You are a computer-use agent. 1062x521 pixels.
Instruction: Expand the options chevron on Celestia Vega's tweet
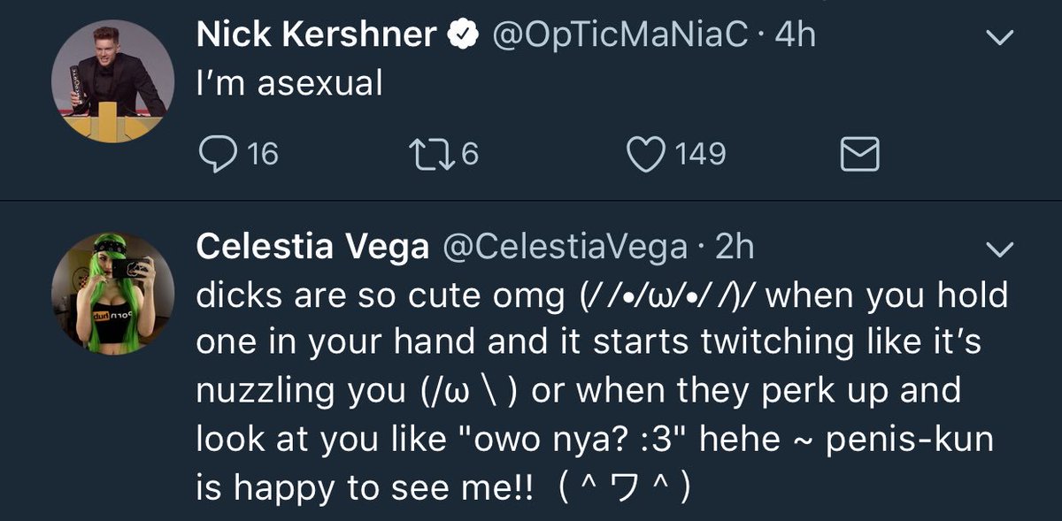click(999, 251)
